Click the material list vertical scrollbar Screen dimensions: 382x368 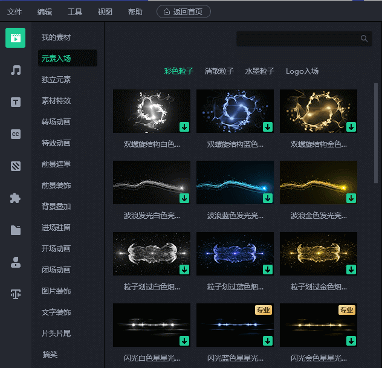pyautogui.click(x=376, y=133)
